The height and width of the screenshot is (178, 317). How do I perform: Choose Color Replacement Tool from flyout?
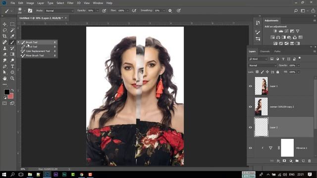[37, 51]
